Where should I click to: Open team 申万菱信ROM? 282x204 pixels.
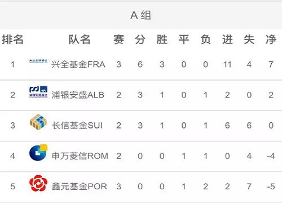(80, 156)
